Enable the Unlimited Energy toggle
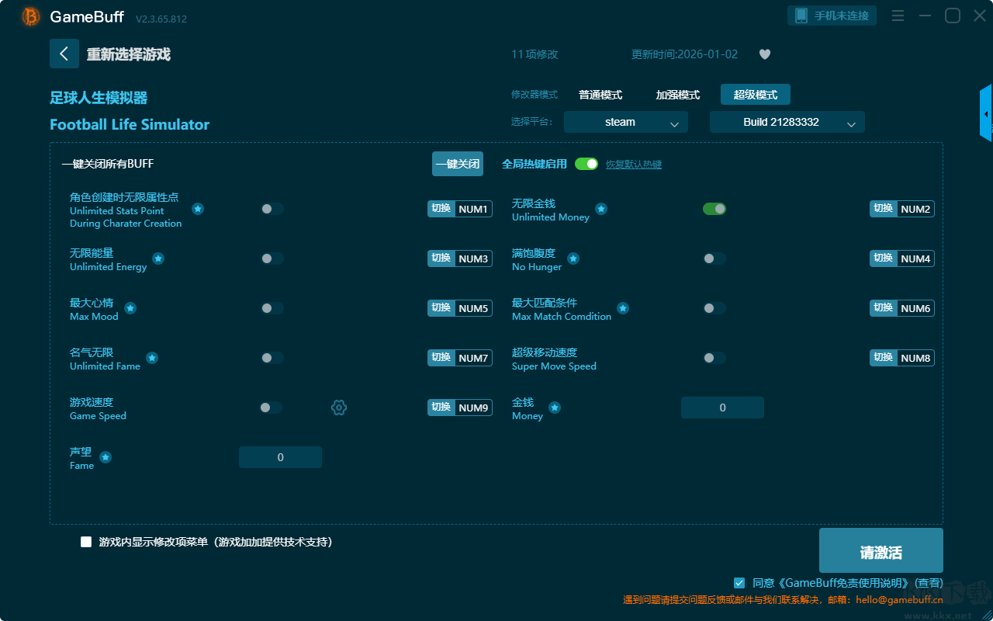993x621 pixels. click(272, 258)
